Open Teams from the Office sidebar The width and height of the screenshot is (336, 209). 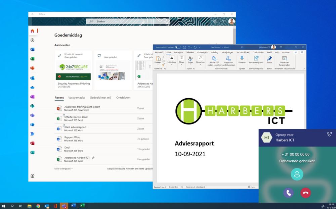(x=32, y=115)
